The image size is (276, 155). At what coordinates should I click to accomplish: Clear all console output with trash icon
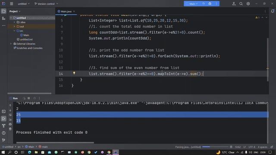[x=10, y=129]
